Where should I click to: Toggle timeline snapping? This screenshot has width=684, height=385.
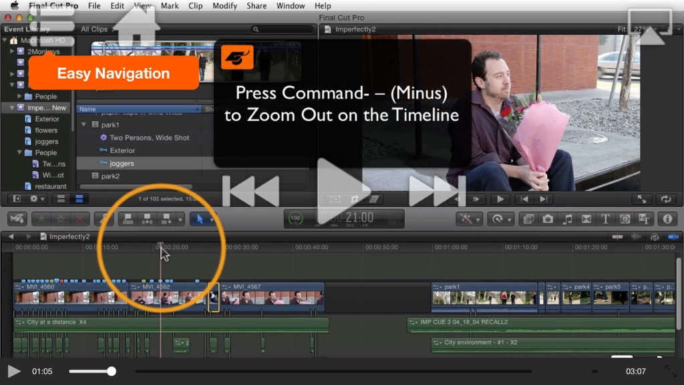[x=673, y=237]
